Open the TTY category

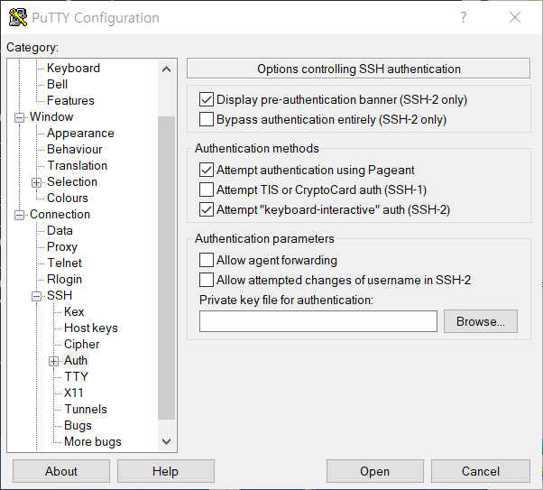click(x=77, y=376)
